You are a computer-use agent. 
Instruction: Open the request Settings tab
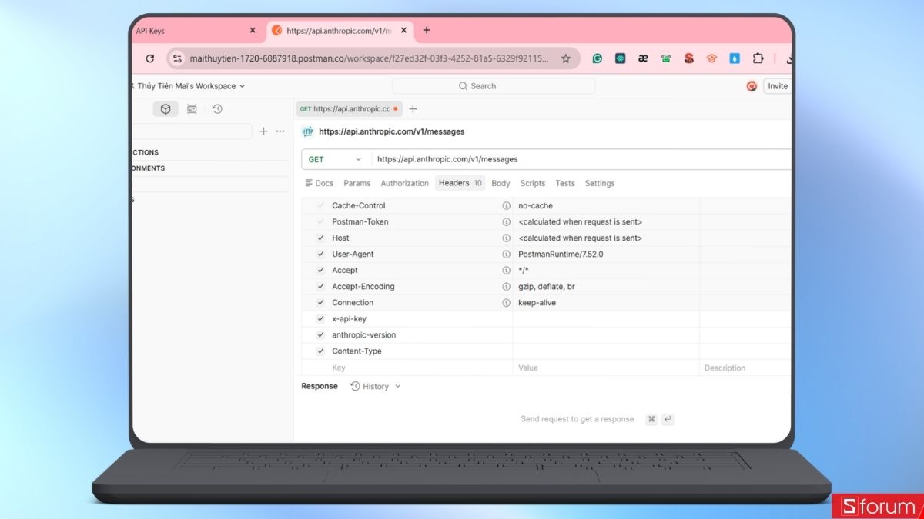pos(600,183)
